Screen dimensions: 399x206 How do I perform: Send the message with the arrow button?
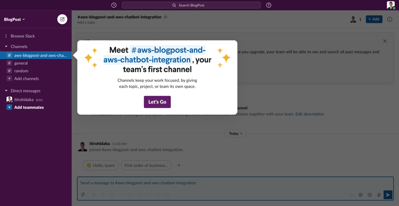388,195
